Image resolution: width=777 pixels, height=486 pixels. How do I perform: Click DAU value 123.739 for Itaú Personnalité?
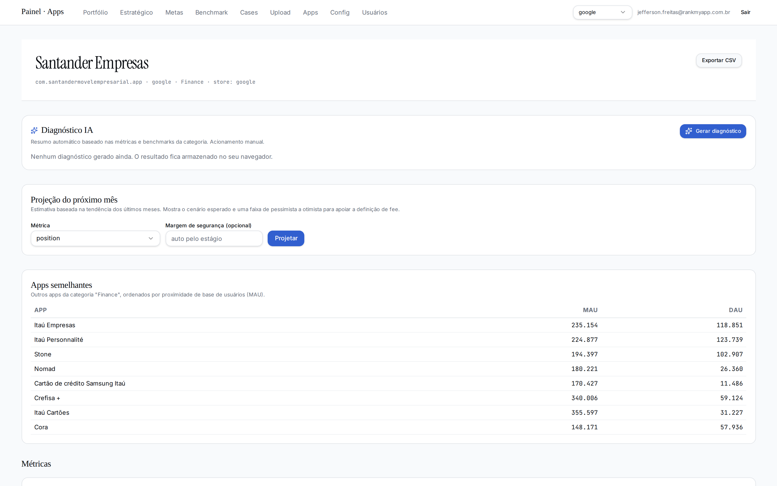[x=730, y=340]
